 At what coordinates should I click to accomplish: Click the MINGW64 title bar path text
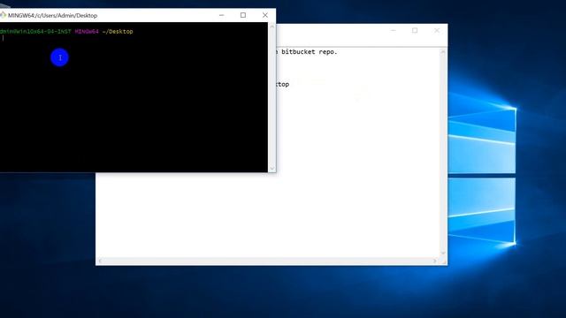click(x=53, y=16)
